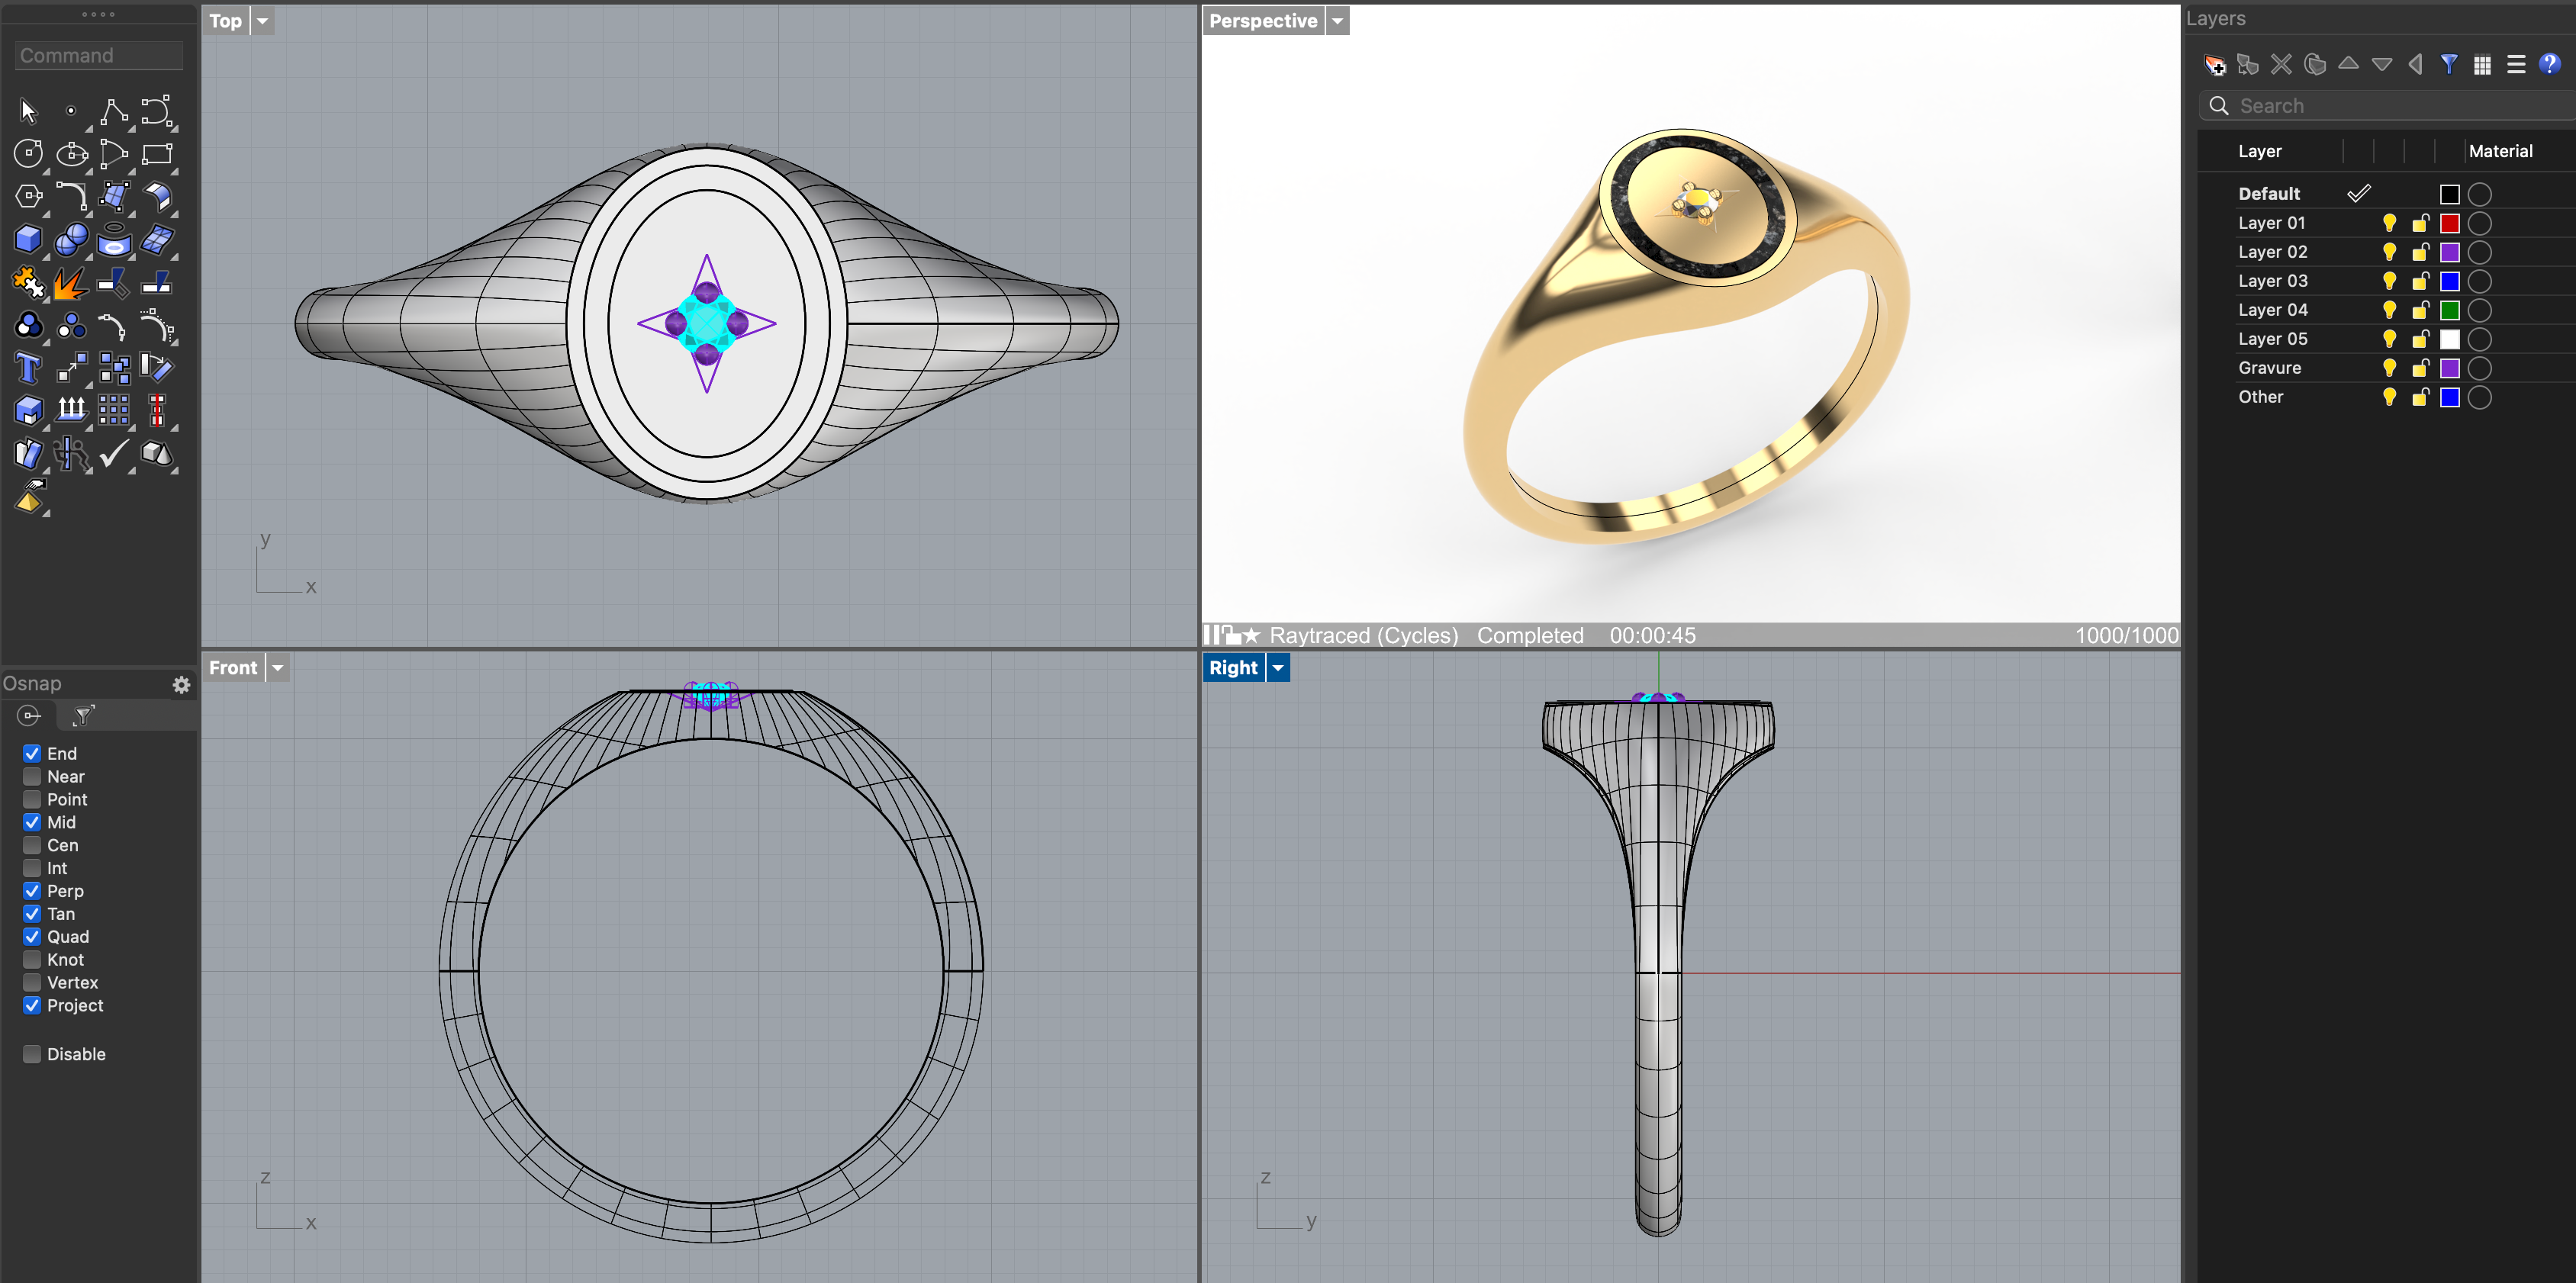
Task: Move layer down with the triangle icon
Action: pos(2382,65)
